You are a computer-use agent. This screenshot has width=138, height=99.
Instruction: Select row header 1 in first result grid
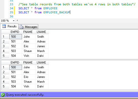coord(5,37)
